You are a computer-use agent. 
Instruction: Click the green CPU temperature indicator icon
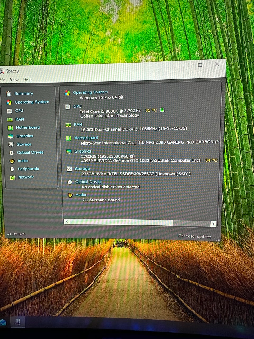tap(162, 110)
